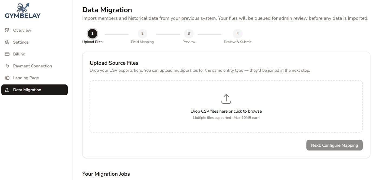The width and height of the screenshot is (373, 180).
Task: Select Data Migration in sidebar
Action: 34,90
